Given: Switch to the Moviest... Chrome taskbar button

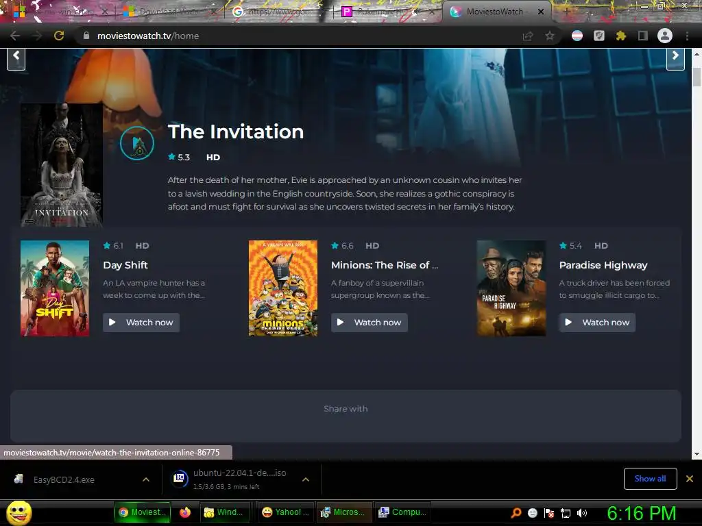Looking at the screenshot, I should click(143, 512).
